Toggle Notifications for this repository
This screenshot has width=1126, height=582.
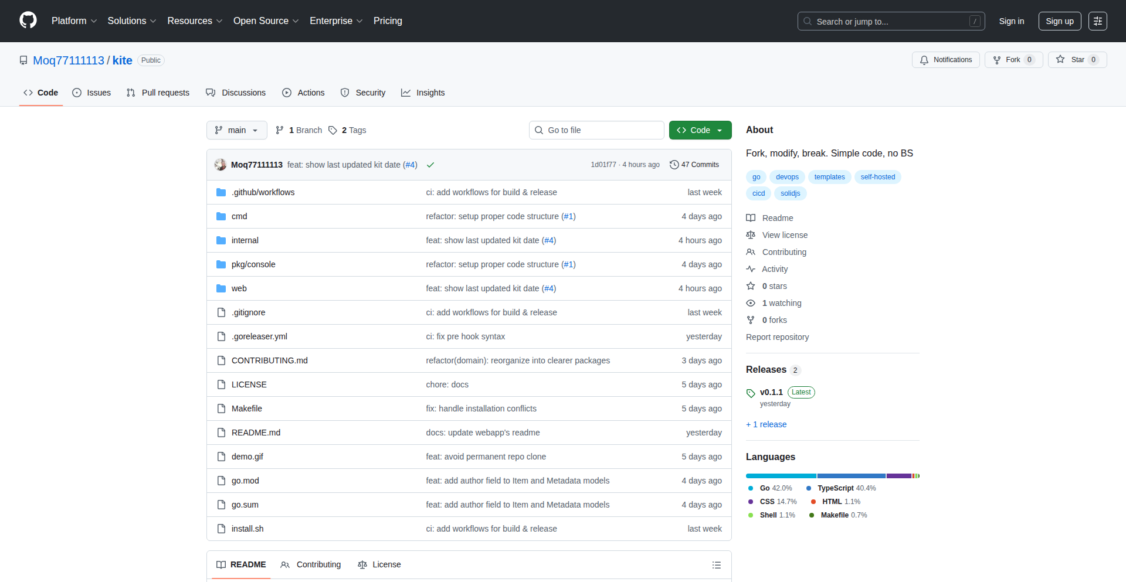(x=945, y=60)
